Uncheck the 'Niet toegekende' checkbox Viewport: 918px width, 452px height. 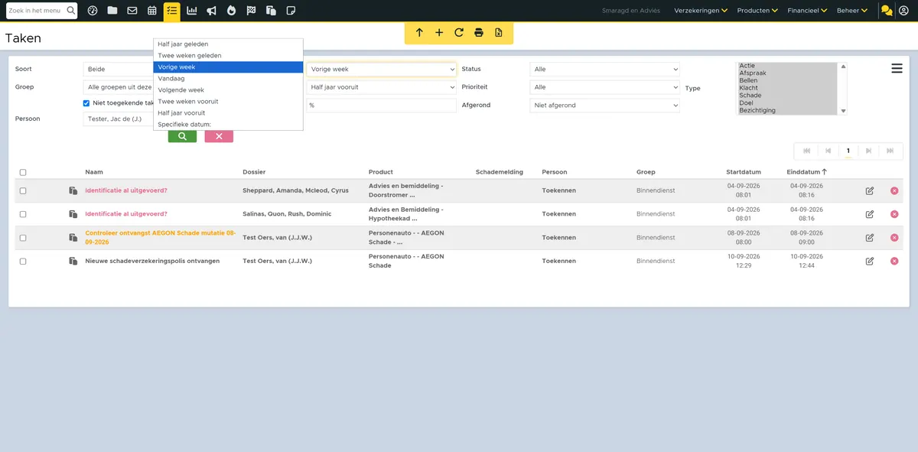(x=86, y=103)
